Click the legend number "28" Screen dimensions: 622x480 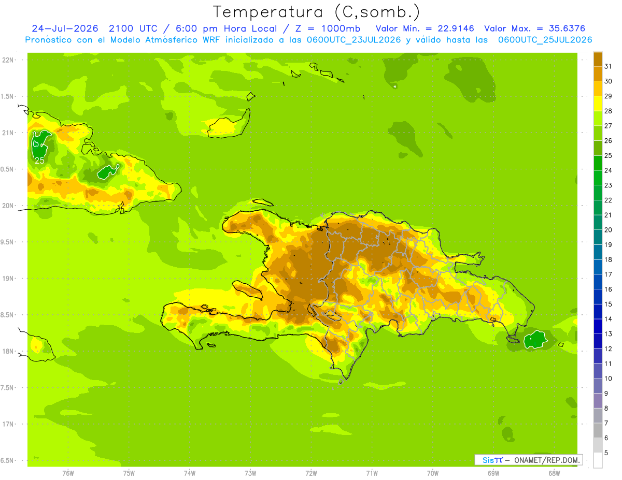click(609, 111)
